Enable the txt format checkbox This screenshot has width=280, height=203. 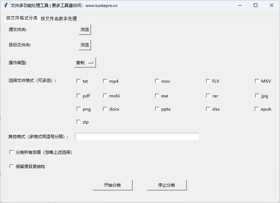pyautogui.click(x=79, y=81)
